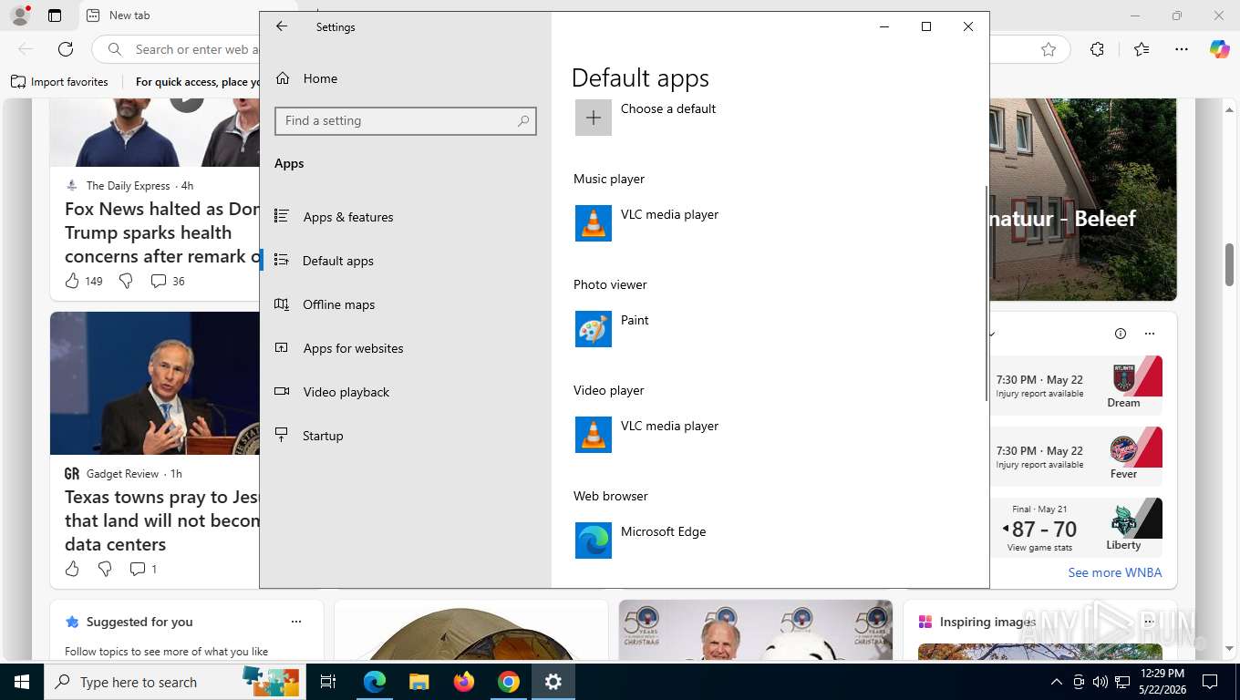Open Home in Settings sidebar
This screenshot has width=1240, height=700.
tap(320, 78)
